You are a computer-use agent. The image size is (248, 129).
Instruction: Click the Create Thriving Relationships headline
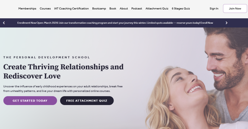coord(63,71)
